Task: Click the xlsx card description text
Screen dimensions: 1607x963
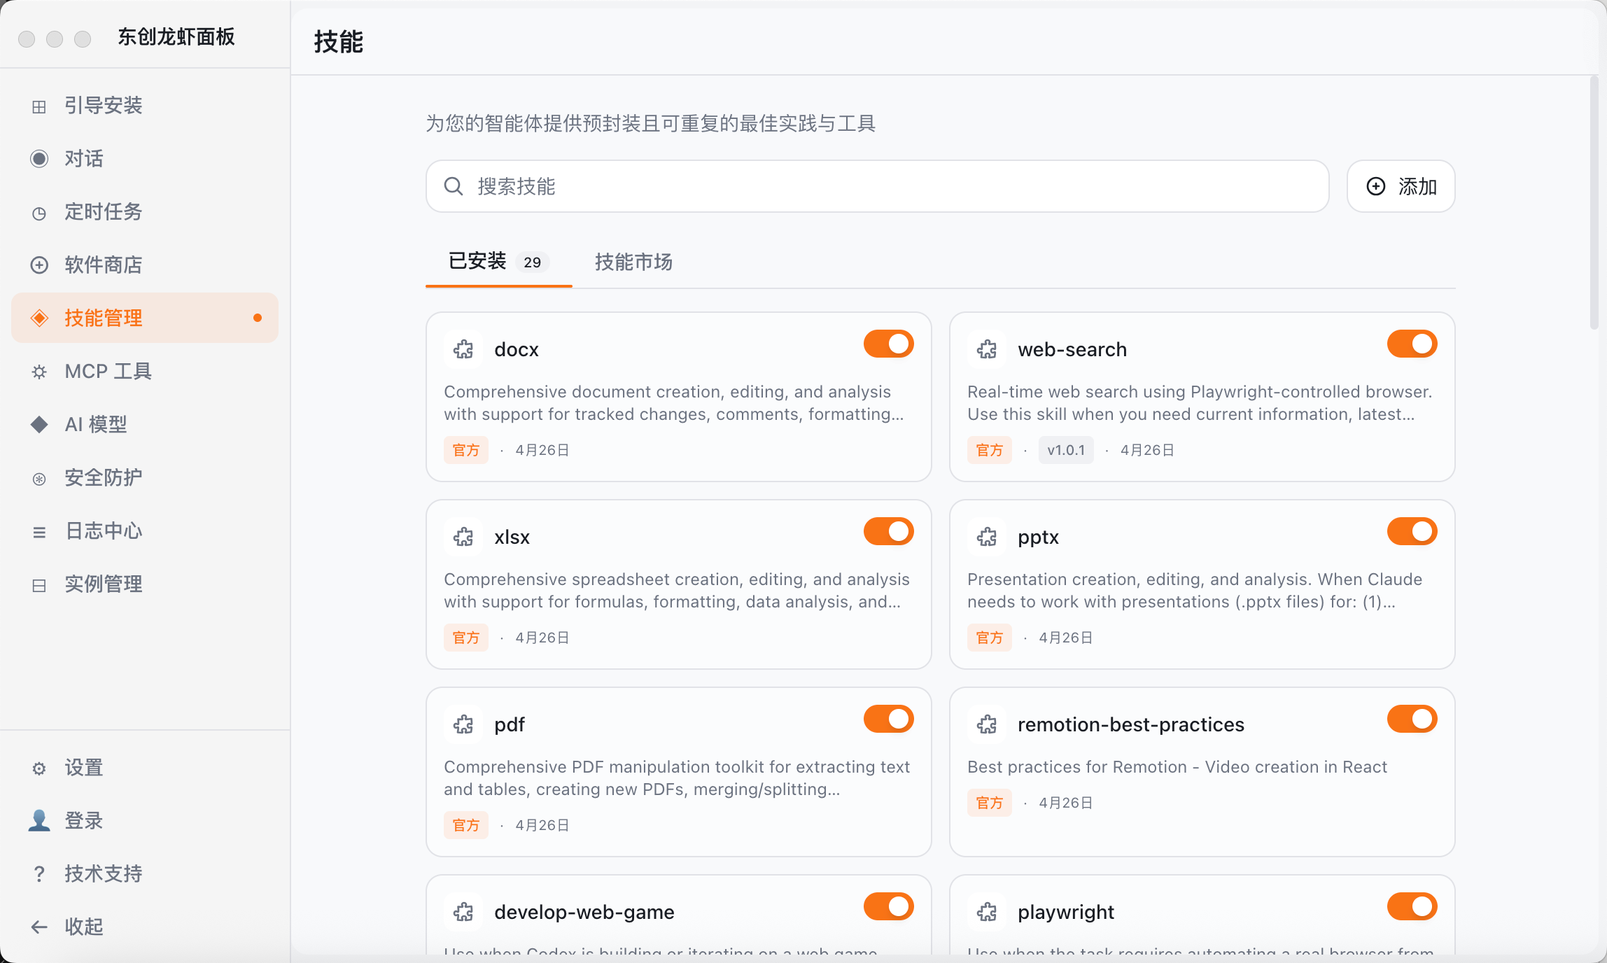Action: 677,591
